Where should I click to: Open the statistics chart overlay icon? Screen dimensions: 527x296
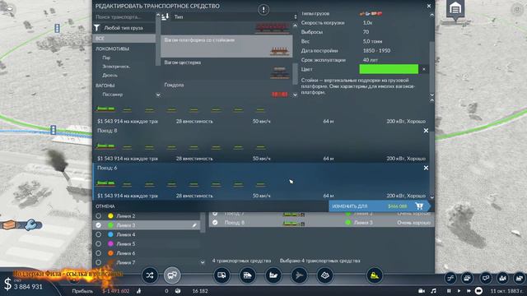502,278
